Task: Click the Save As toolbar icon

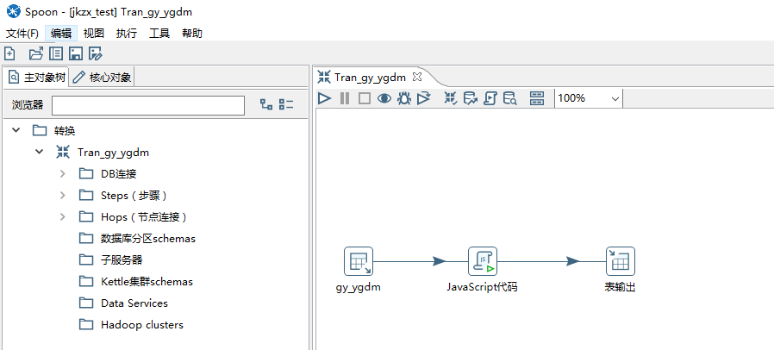Action: coord(96,53)
